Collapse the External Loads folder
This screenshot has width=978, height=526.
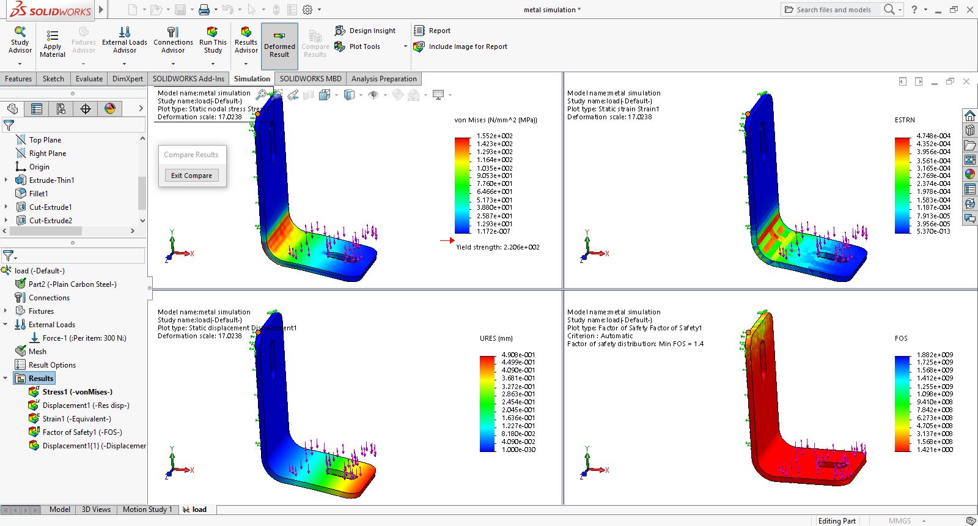[x=6, y=325]
